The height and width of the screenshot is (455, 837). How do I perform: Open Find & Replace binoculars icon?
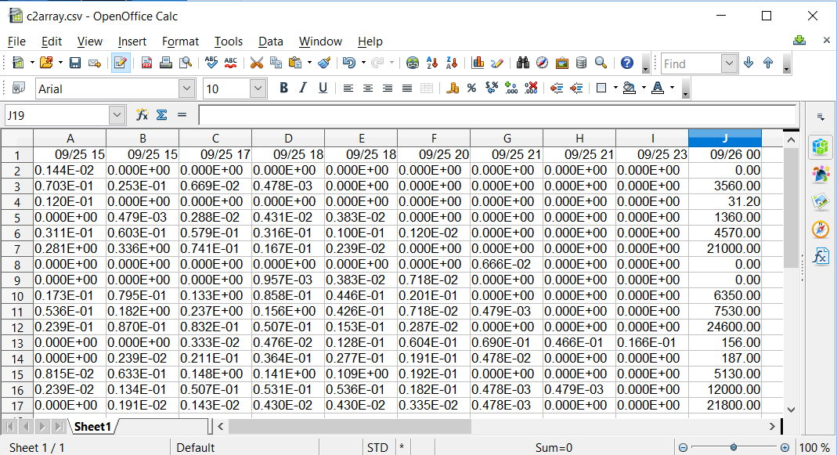click(523, 63)
